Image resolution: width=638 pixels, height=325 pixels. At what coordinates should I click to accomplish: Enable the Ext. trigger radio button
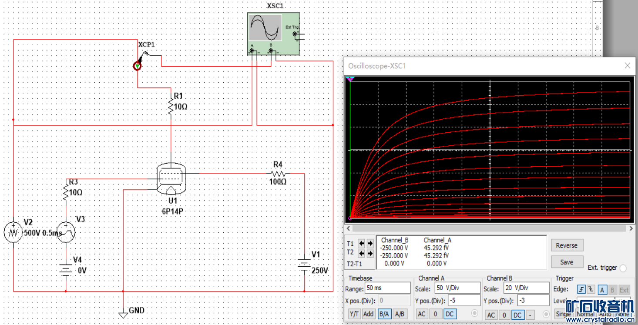point(623,268)
